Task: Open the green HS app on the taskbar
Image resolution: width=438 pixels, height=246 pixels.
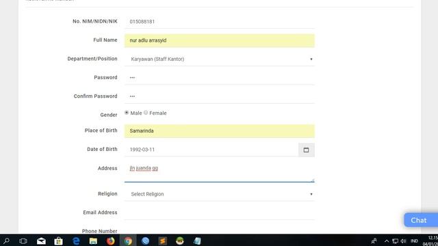Action: pyautogui.click(x=180, y=241)
